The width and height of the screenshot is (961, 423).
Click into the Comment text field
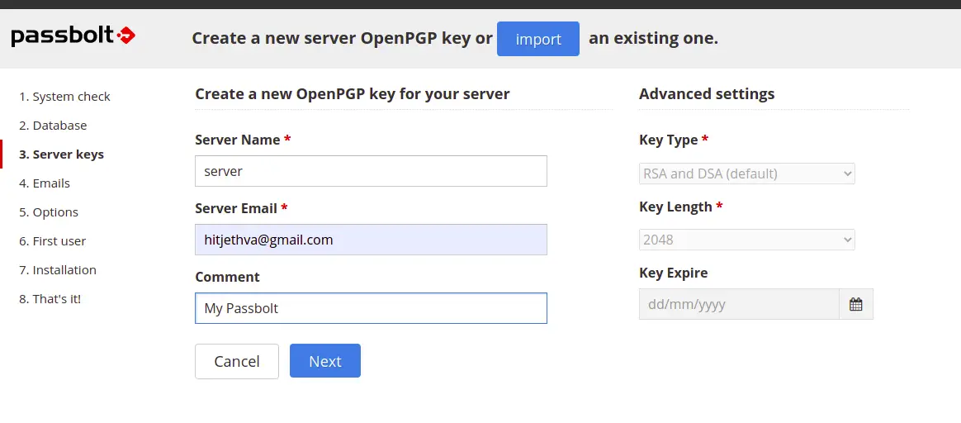(x=371, y=308)
